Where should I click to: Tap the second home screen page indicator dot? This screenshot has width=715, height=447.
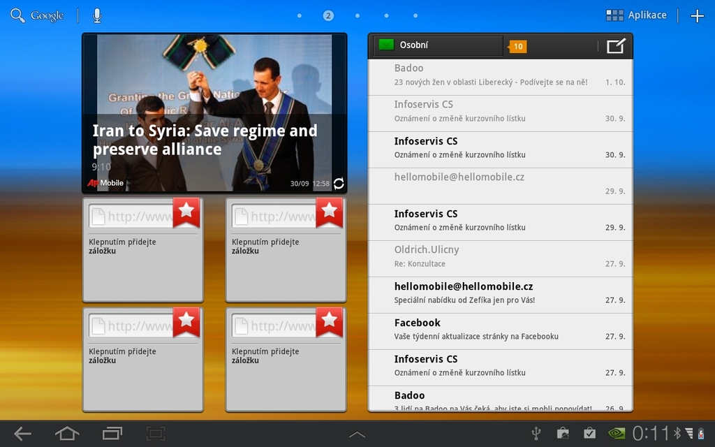(x=328, y=15)
